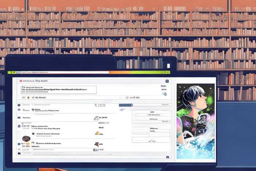Click the orange cat icon in list
256x171 pixels.
97,133
